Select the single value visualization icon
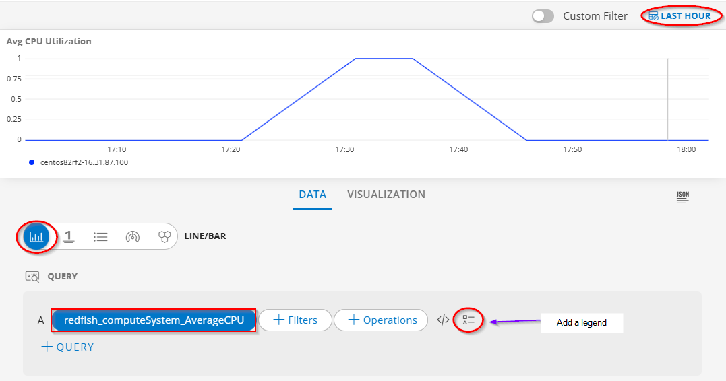 point(69,237)
